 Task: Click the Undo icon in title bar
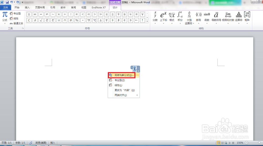tap(11, 2)
